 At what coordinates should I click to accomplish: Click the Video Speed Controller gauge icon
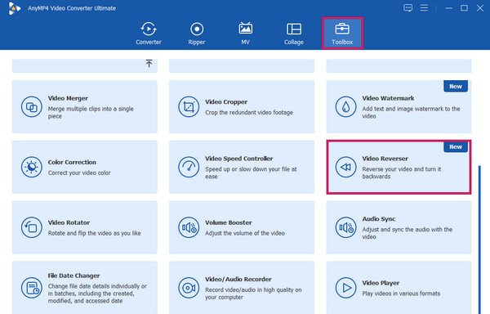(189, 167)
